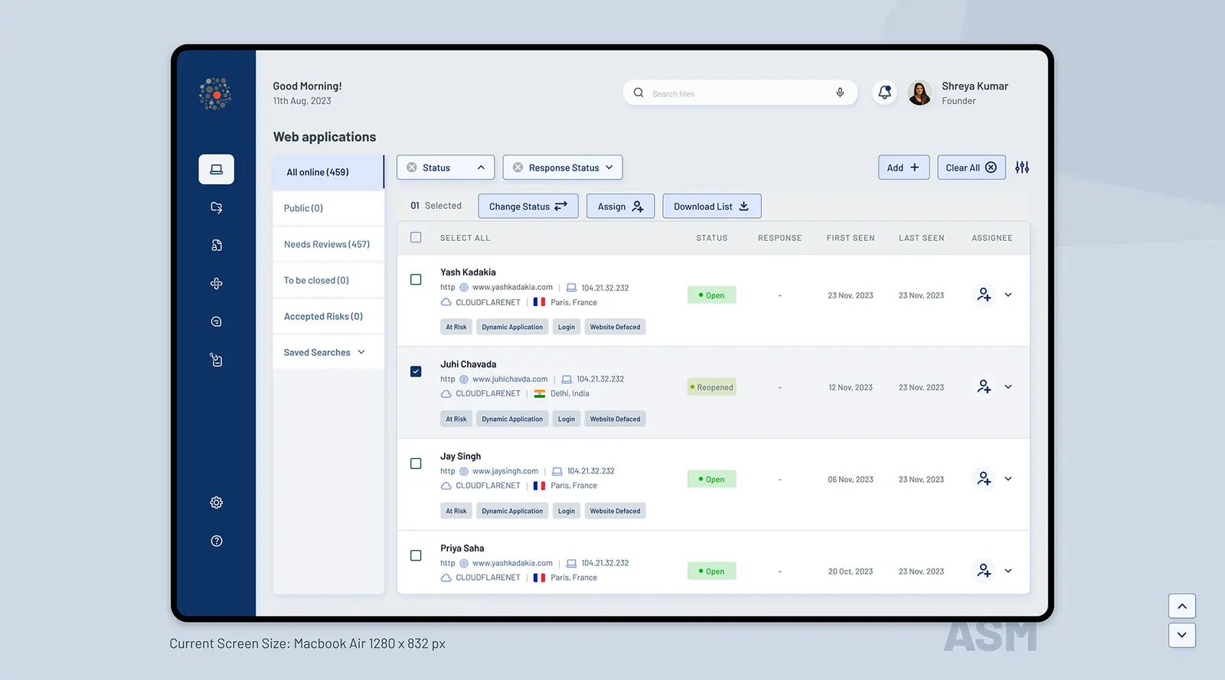The width and height of the screenshot is (1225, 680).
Task: Clear the Response Status filter x icon
Action: click(x=518, y=168)
